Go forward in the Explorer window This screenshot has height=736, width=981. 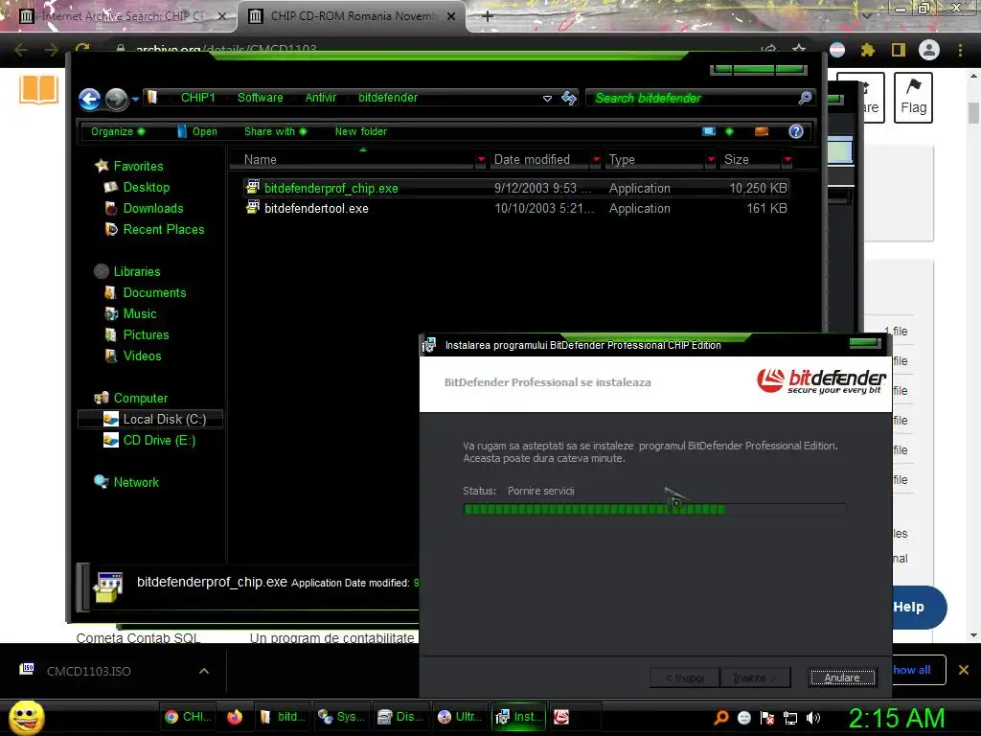click(116, 99)
